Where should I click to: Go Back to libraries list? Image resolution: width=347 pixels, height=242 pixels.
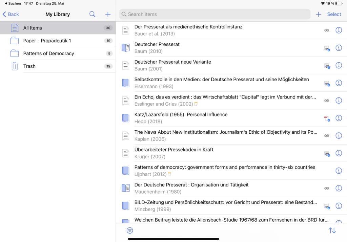click(11, 14)
